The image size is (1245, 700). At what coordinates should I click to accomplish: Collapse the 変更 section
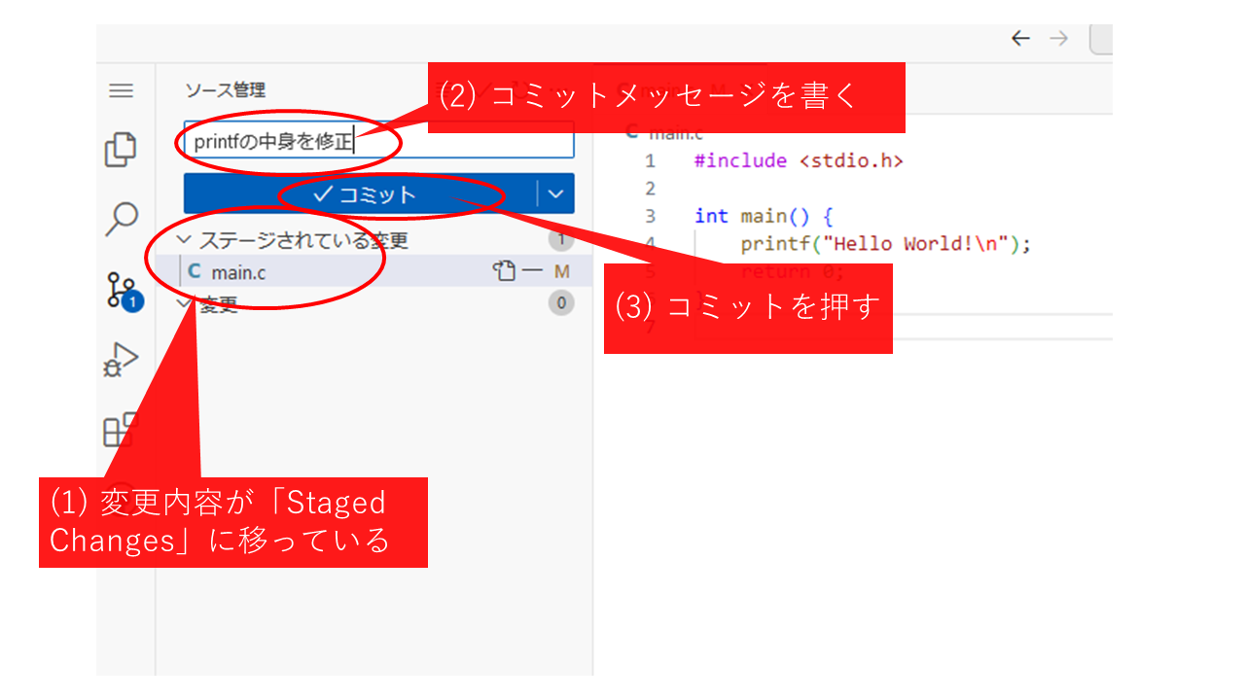[184, 303]
